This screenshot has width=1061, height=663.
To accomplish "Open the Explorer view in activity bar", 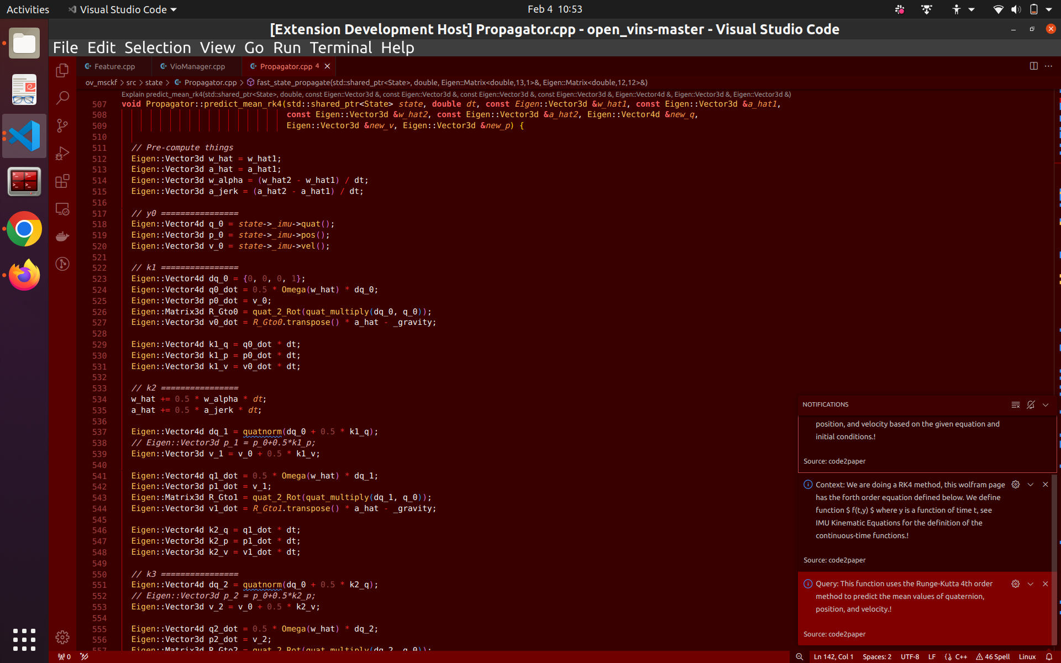I will click(x=62, y=71).
